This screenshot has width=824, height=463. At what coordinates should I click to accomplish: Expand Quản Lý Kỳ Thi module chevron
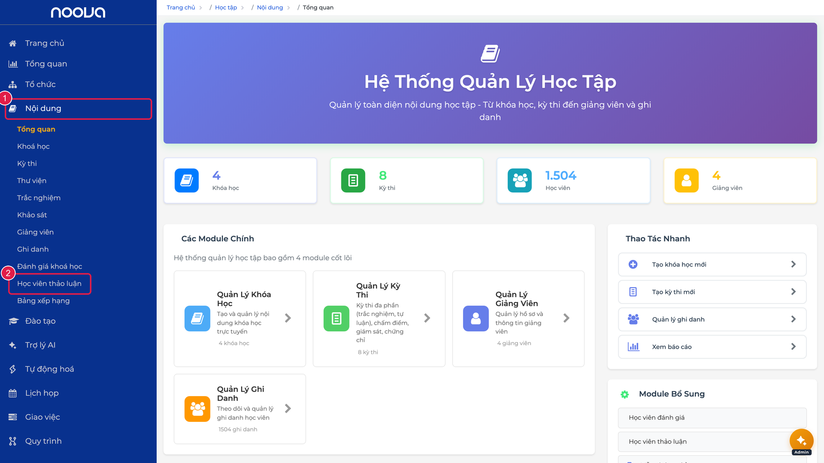coord(427,318)
